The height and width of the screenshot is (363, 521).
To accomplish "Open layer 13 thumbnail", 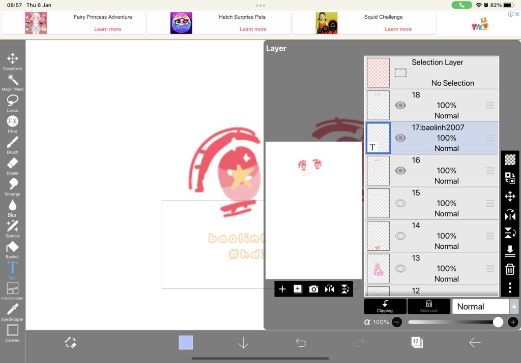I will pos(378,269).
